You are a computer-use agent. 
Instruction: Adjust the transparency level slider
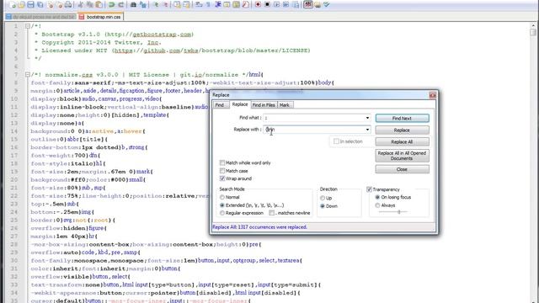point(398,212)
